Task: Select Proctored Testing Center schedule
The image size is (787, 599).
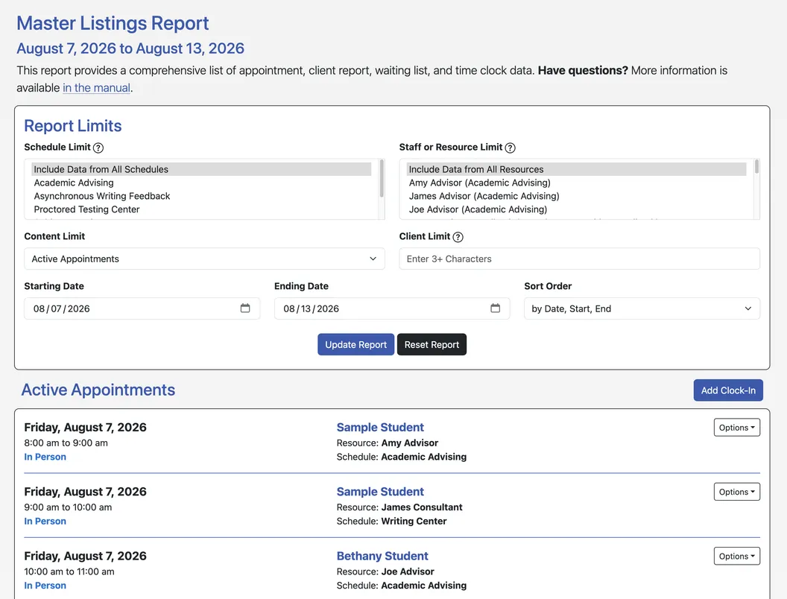Action: [201, 209]
